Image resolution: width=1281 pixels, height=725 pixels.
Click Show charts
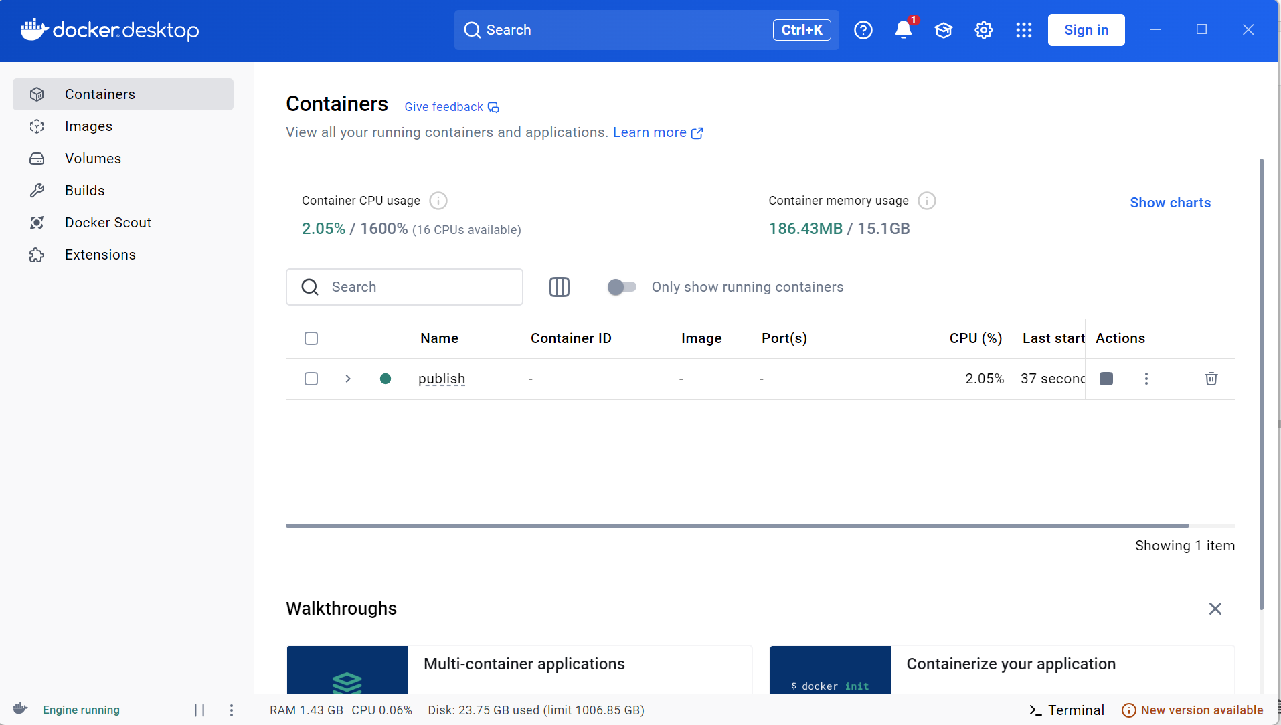(x=1171, y=203)
